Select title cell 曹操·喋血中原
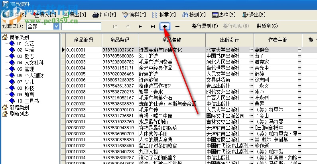317x164 pixels. pyautogui.click(x=172, y=116)
